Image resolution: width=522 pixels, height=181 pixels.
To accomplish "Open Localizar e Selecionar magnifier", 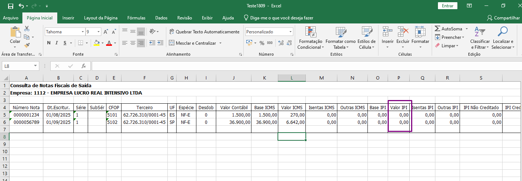I will click(x=503, y=32).
